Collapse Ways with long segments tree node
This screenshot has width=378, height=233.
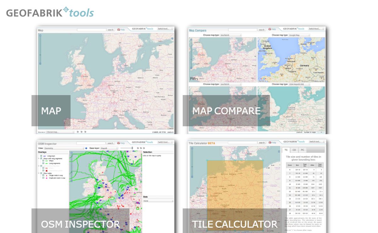[39, 158]
